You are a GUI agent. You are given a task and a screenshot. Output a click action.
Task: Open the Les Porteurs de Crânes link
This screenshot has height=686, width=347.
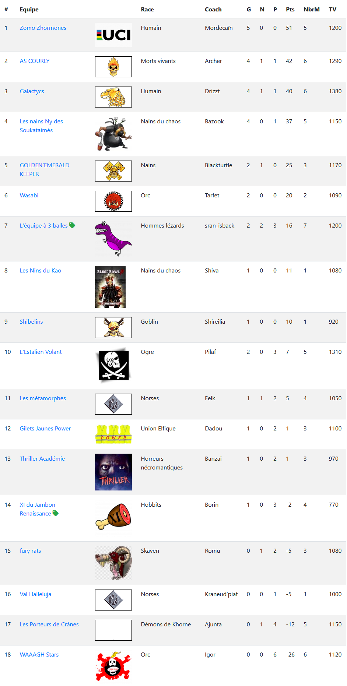click(49, 625)
